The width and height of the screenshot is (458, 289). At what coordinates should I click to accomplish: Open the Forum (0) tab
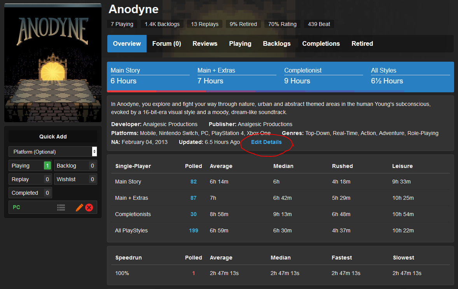[166, 44]
